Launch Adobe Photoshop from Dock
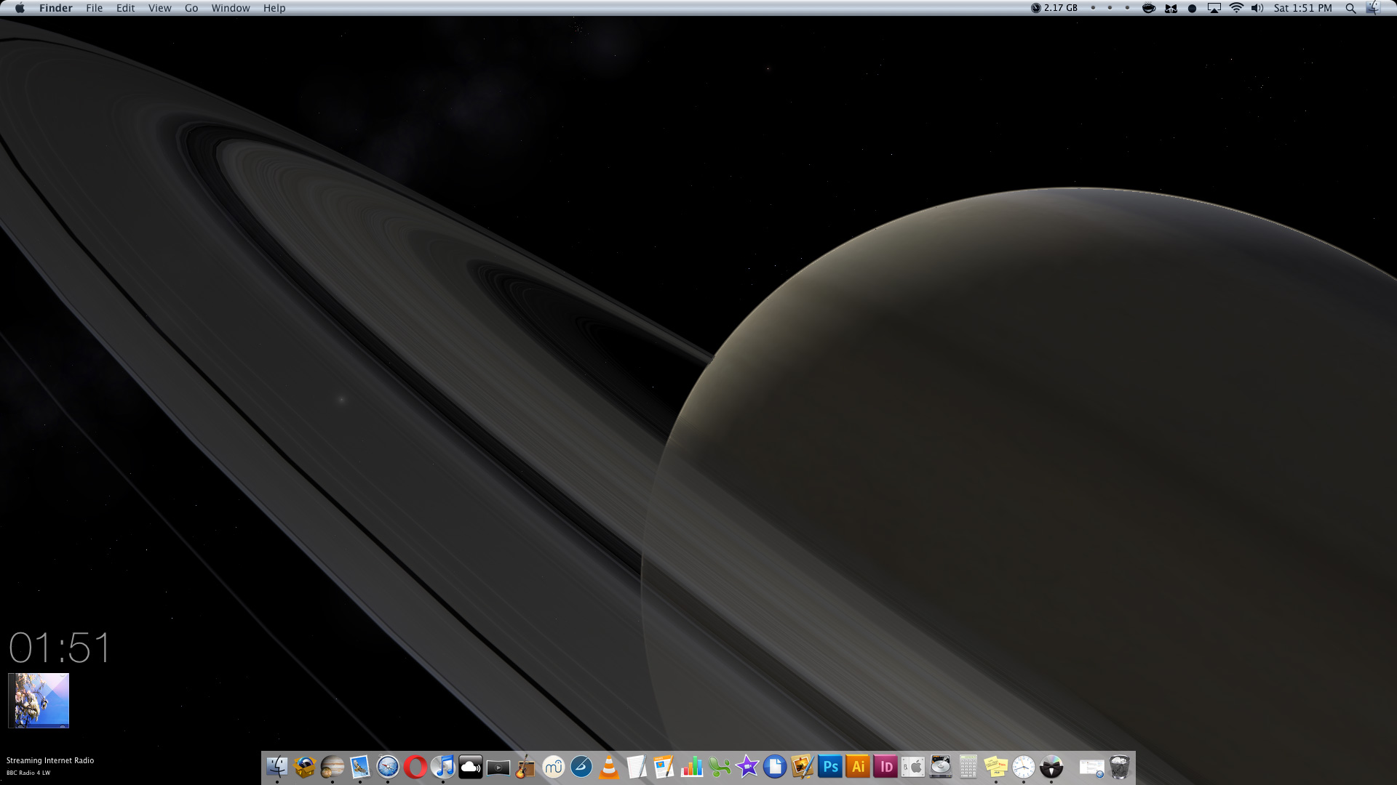Image resolution: width=1397 pixels, height=785 pixels. (x=830, y=767)
